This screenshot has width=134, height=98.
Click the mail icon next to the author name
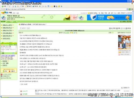[71, 33]
